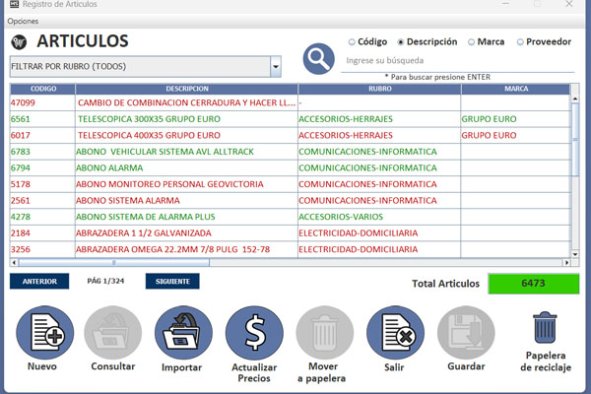Select the Código radio button
Viewport: 591px width, 394px height.
(x=353, y=42)
